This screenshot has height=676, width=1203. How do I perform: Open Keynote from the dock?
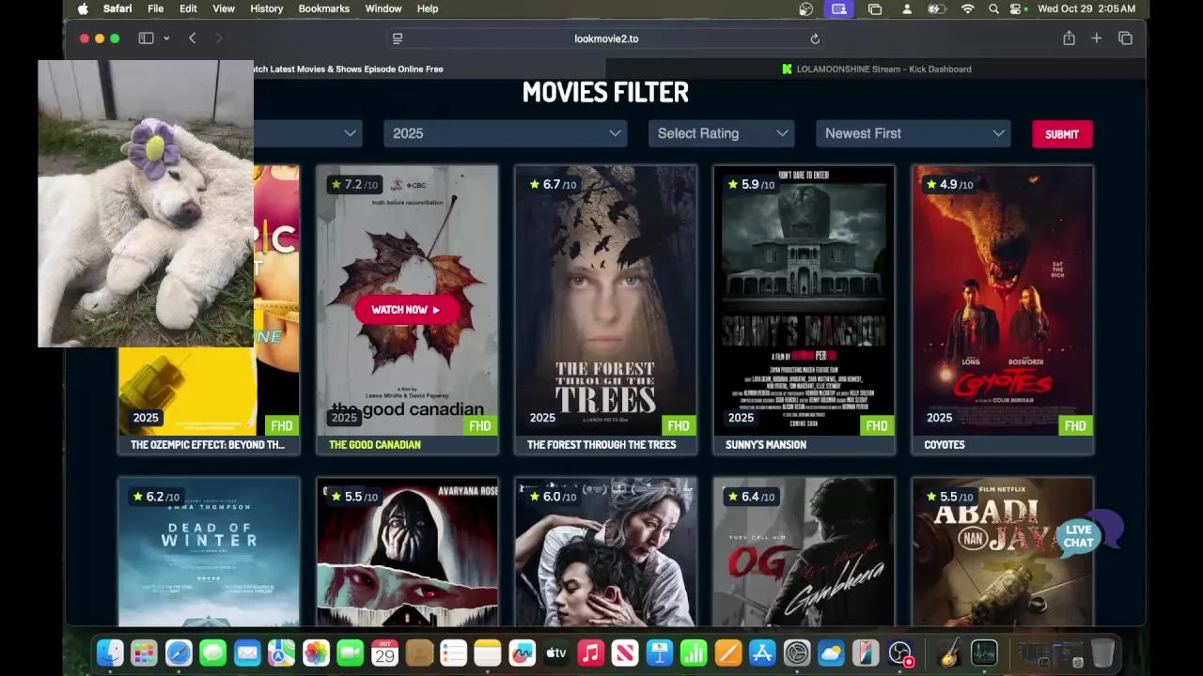pyautogui.click(x=659, y=653)
